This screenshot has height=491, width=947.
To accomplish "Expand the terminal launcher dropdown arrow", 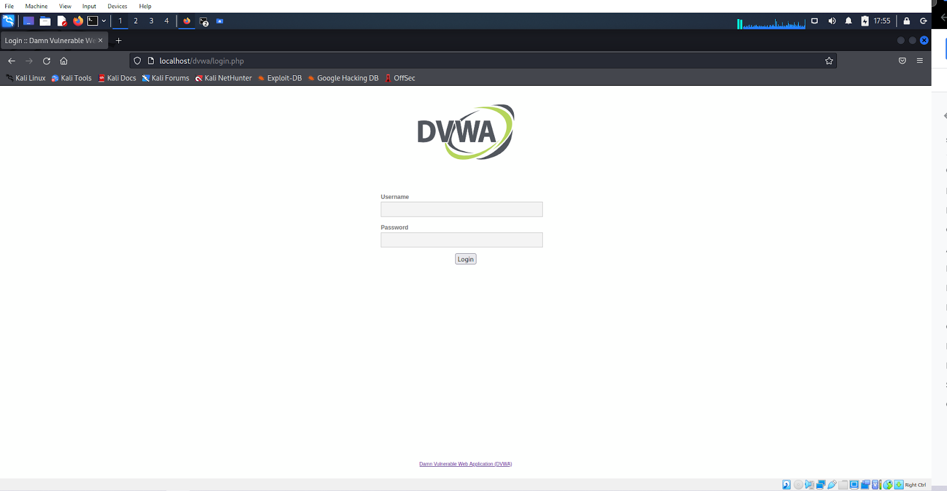I will click(104, 21).
